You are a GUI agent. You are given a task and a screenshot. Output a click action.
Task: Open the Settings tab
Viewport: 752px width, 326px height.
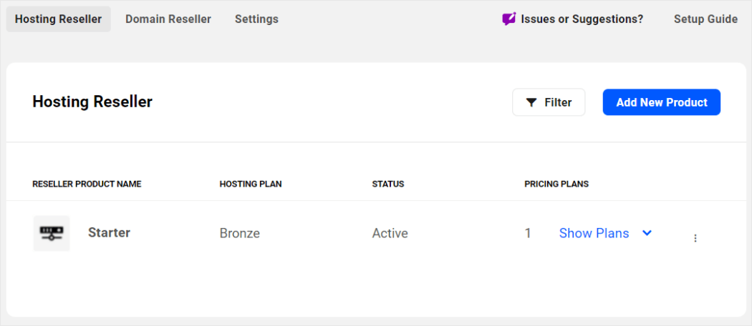[x=256, y=19]
